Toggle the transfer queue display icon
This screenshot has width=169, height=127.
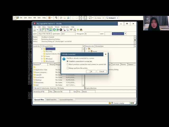pos(50,30)
